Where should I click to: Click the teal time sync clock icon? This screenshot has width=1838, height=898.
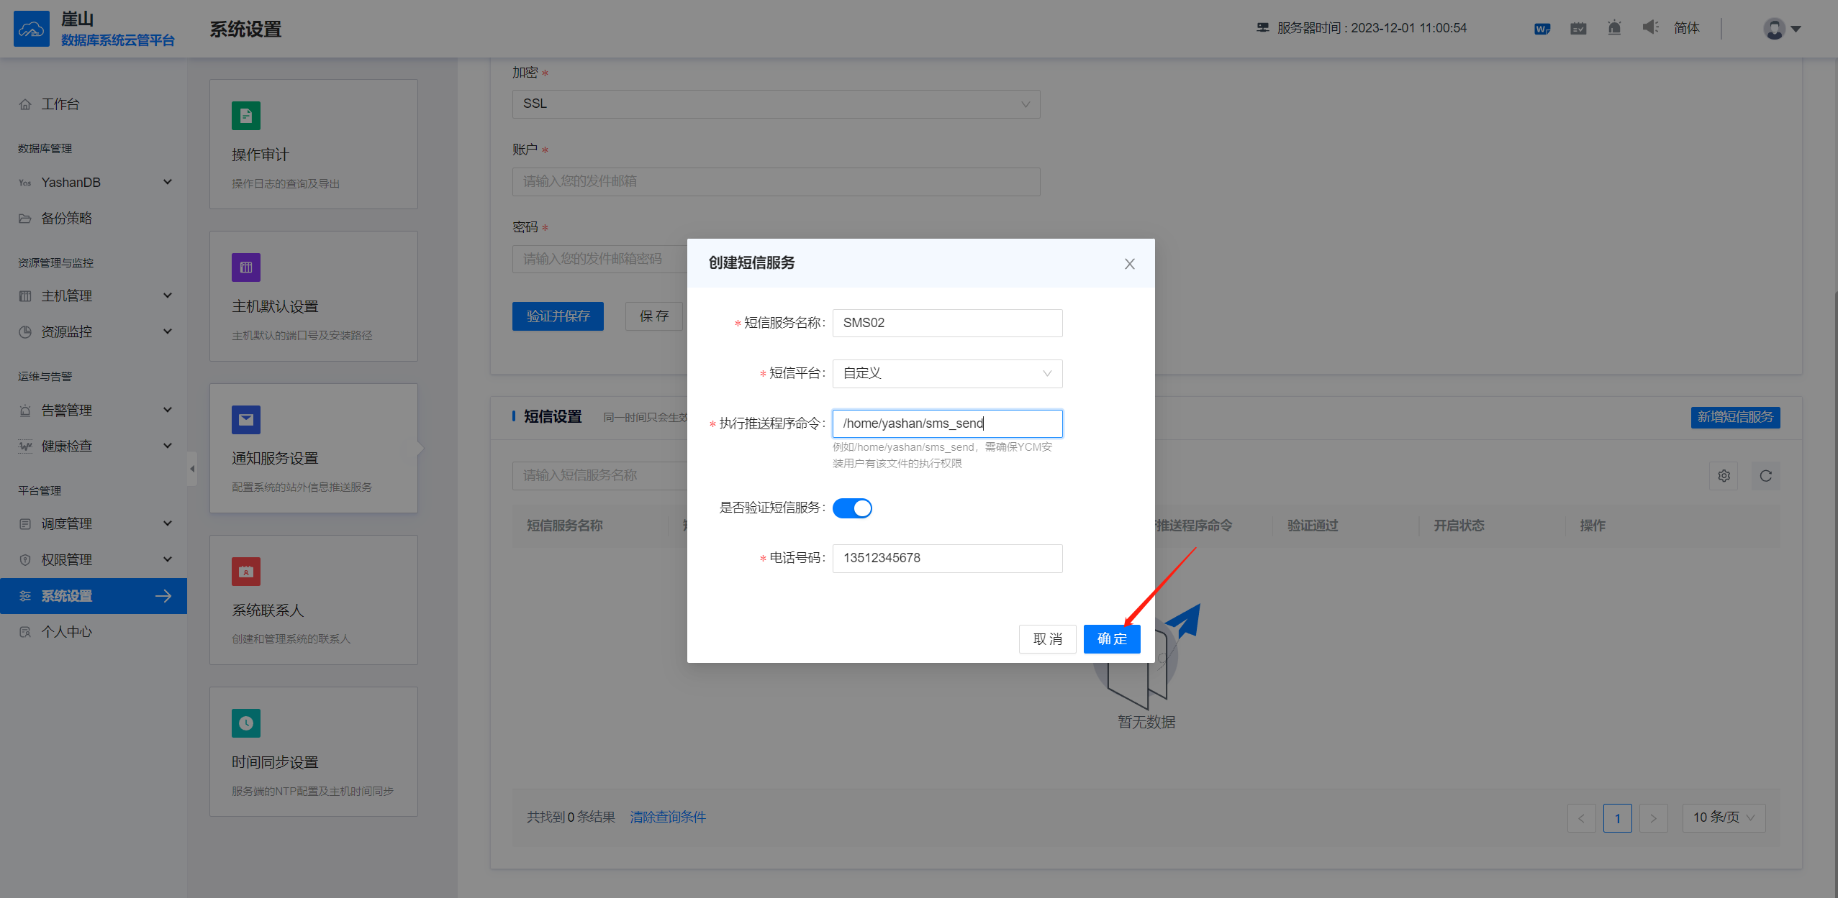click(245, 723)
